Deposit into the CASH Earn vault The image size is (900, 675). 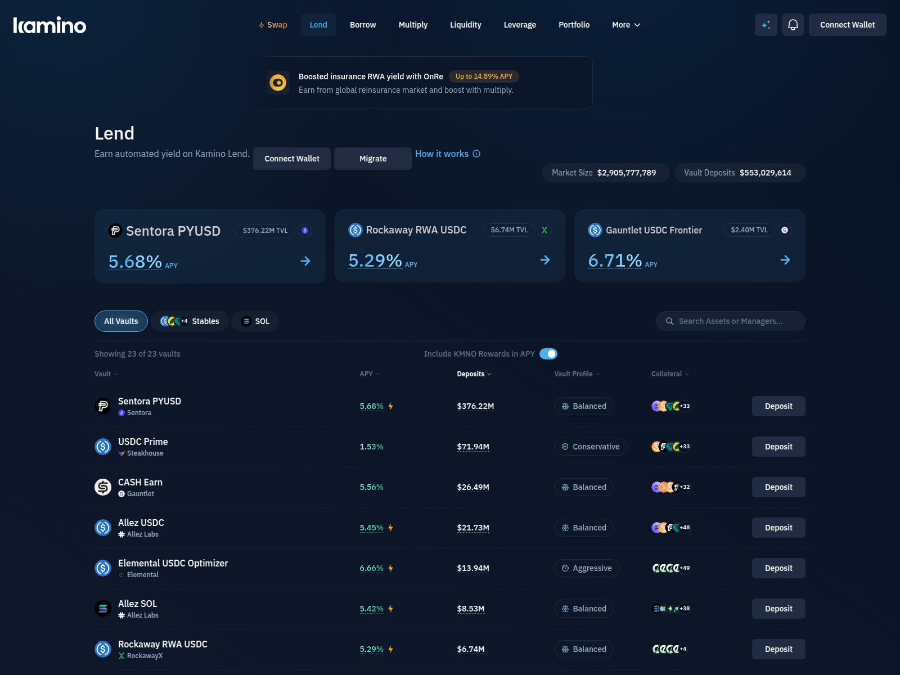(778, 487)
